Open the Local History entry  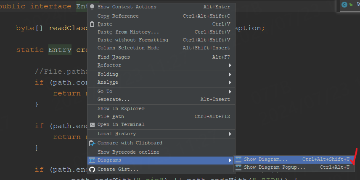click(161, 134)
